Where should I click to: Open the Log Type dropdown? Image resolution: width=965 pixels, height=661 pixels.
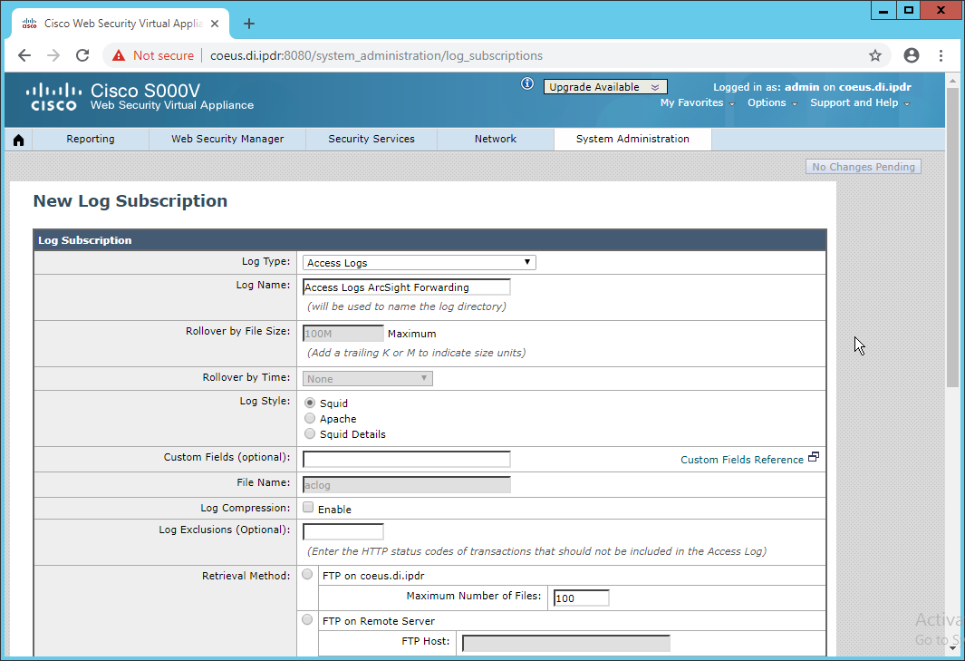point(419,263)
